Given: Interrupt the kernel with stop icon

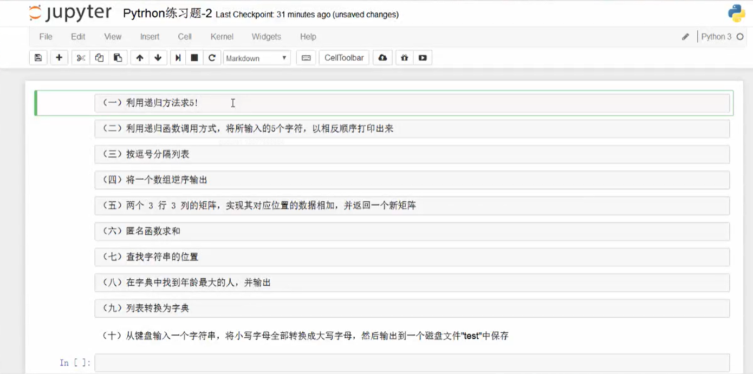Looking at the screenshot, I should [x=194, y=58].
